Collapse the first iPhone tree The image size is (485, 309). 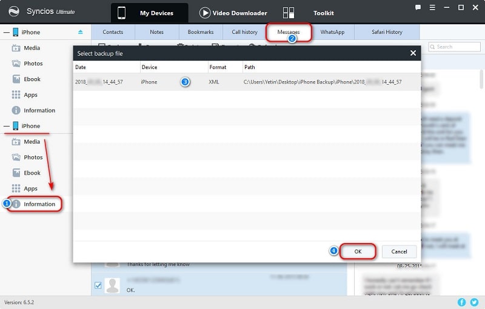pos(7,32)
